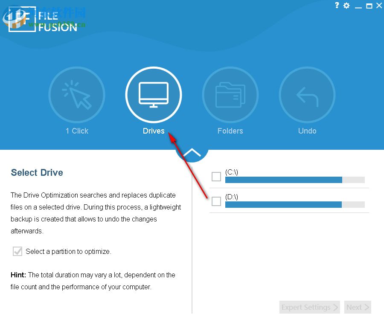Toggle the 'Select a partition to optimize' checkbox

pos(17,251)
